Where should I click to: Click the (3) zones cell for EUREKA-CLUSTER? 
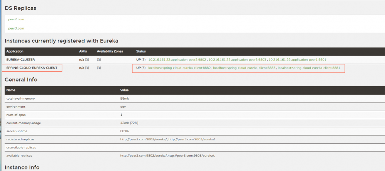(x=99, y=60)
